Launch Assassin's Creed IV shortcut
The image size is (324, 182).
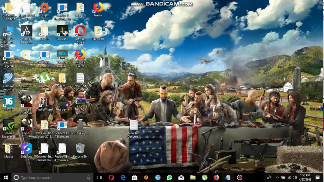(x=26, y=35)
